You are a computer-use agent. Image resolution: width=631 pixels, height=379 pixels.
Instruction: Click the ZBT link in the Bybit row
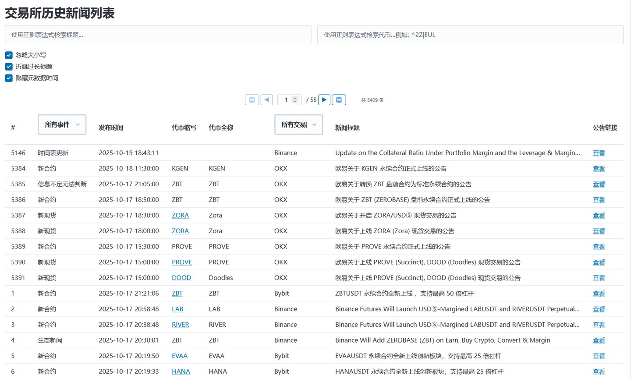coord(177,293)
